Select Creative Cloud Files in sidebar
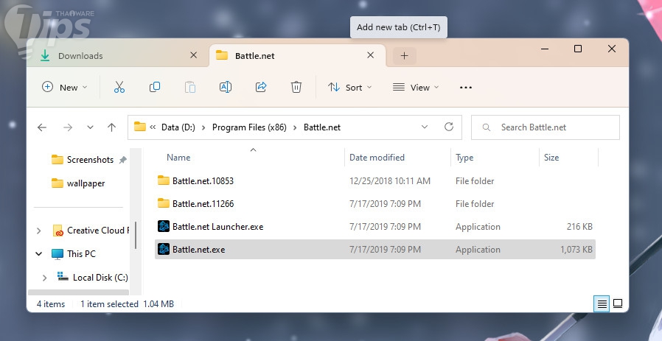 click(x=98, y=231)
